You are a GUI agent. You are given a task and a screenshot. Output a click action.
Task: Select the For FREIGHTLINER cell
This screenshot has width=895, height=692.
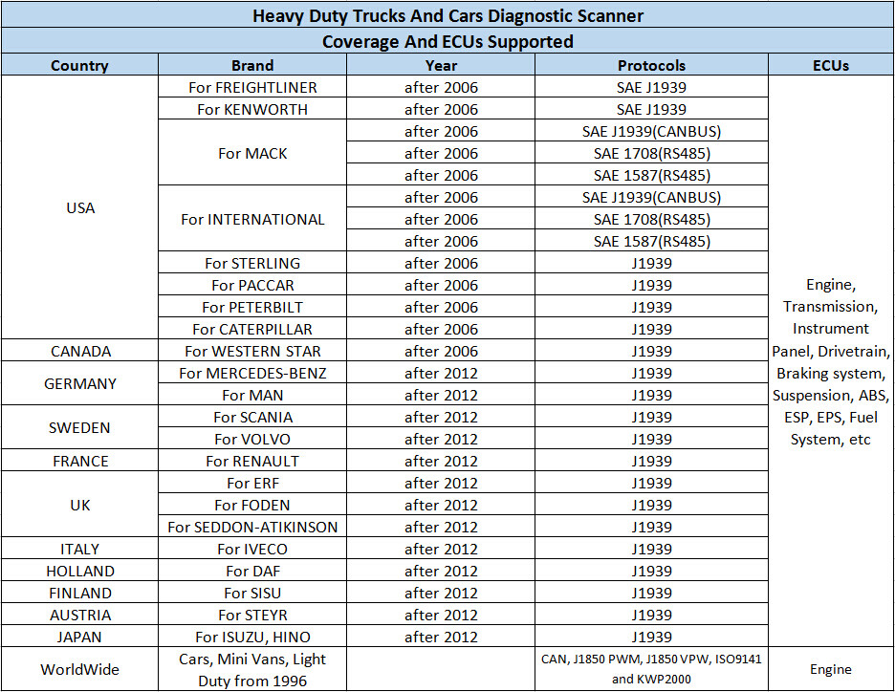[x=252, y=87]
